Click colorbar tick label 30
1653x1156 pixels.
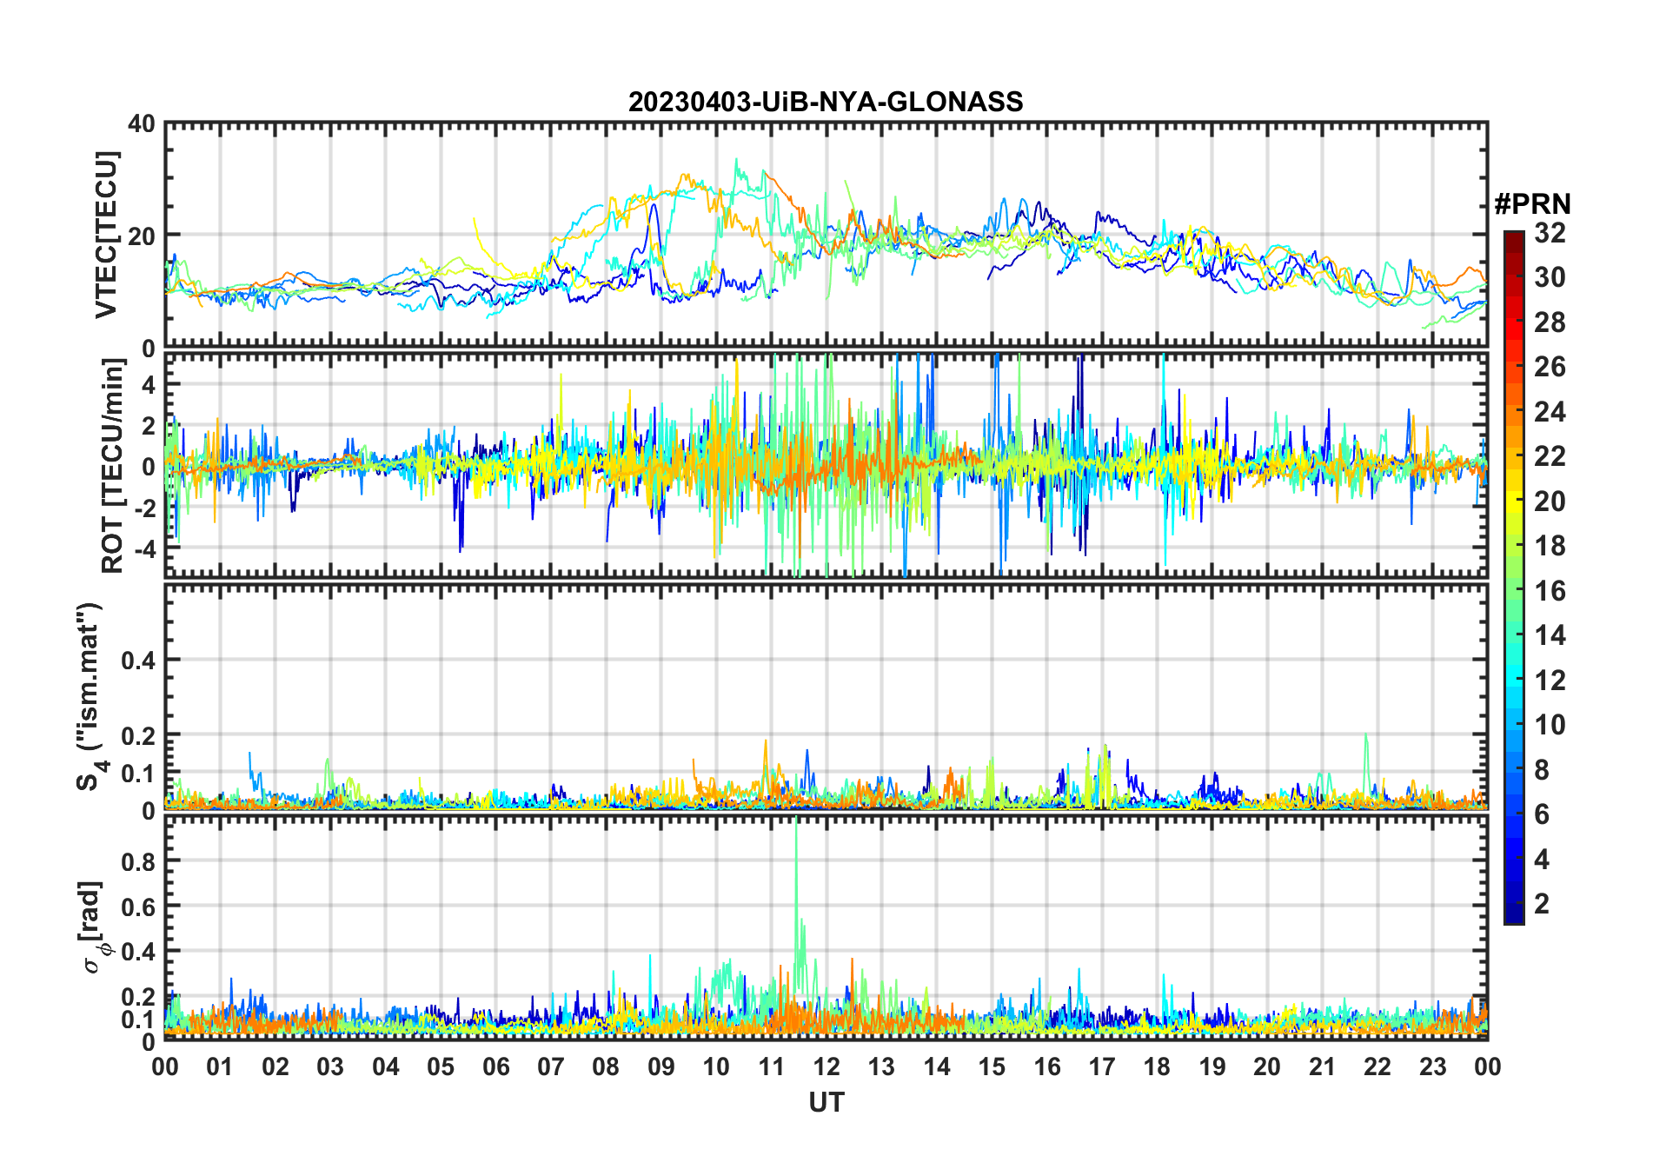click(x=1550, y=277)
